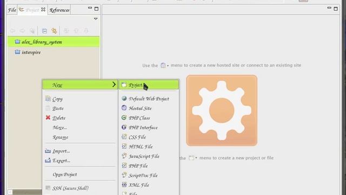Image resolution: width=346 pixels, height=195 pixels.
Task: Switch to the References tab
Action: (x=59, y=10)
